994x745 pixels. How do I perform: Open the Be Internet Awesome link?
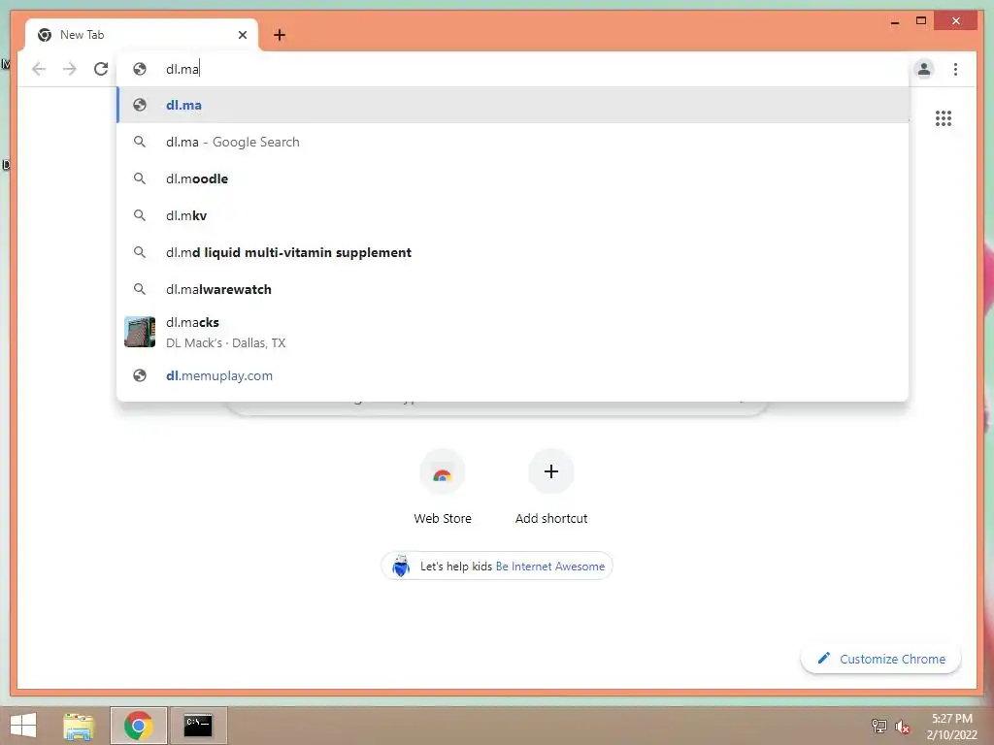point(549,567)
